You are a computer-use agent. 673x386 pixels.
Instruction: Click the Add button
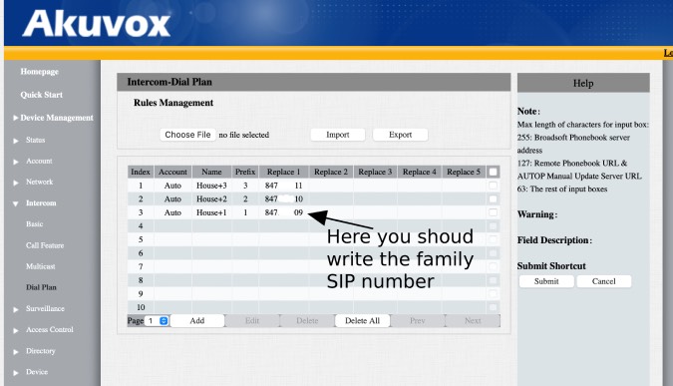tap(197, 321)
